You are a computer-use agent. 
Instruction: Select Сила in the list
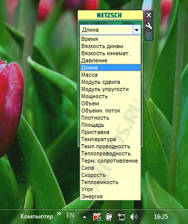[110, 168]
